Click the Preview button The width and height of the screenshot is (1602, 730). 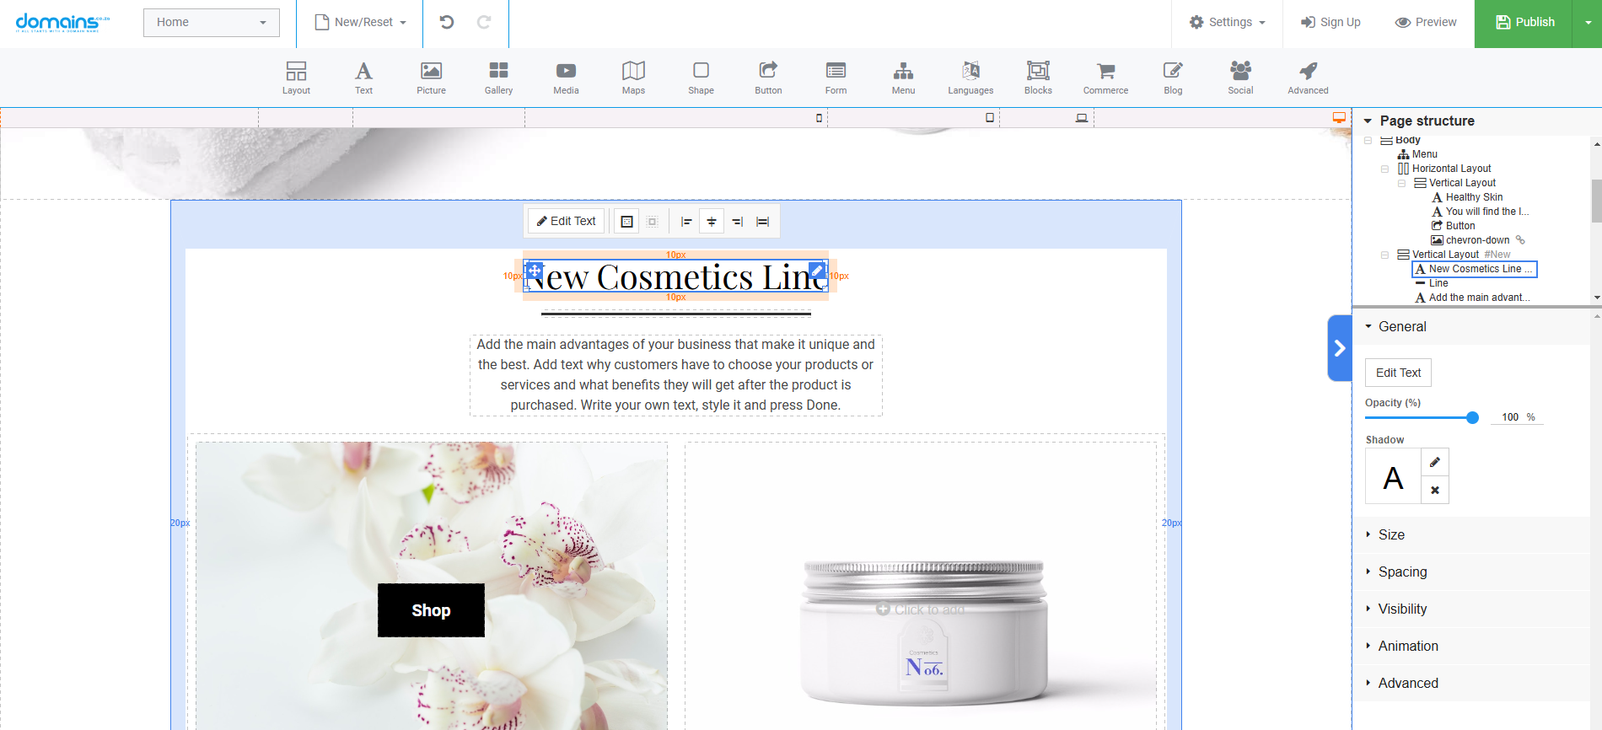[1426, 22]
